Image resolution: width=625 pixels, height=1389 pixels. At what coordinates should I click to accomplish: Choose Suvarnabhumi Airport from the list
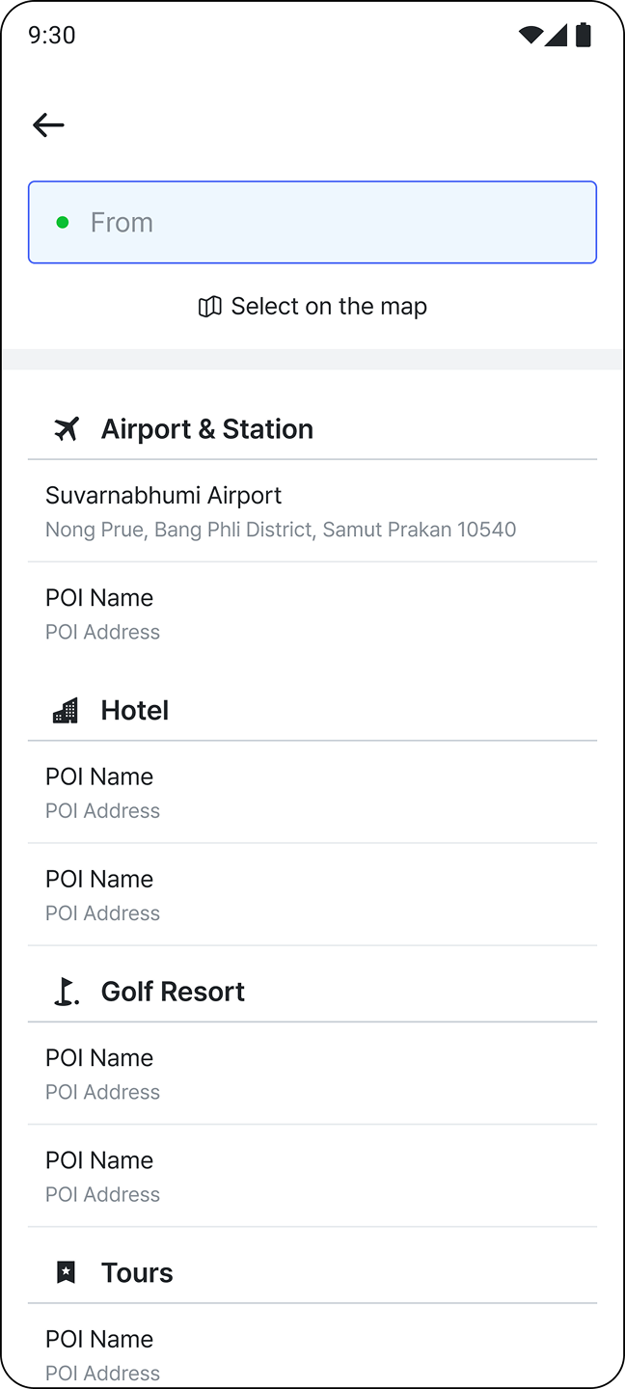(x=312, y=511)
